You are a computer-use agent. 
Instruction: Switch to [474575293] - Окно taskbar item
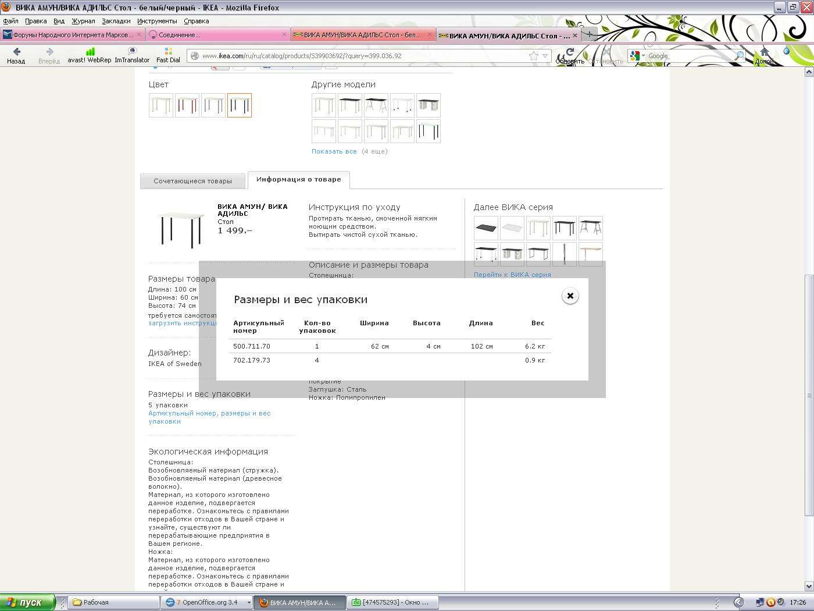click(393, 602)
